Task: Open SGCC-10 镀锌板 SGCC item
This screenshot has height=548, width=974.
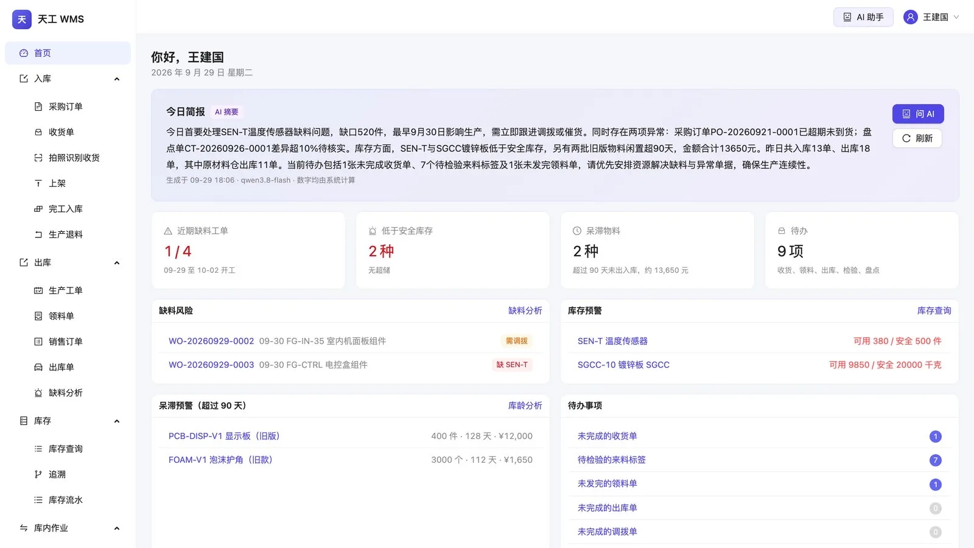Action: (x=623, y=365)
